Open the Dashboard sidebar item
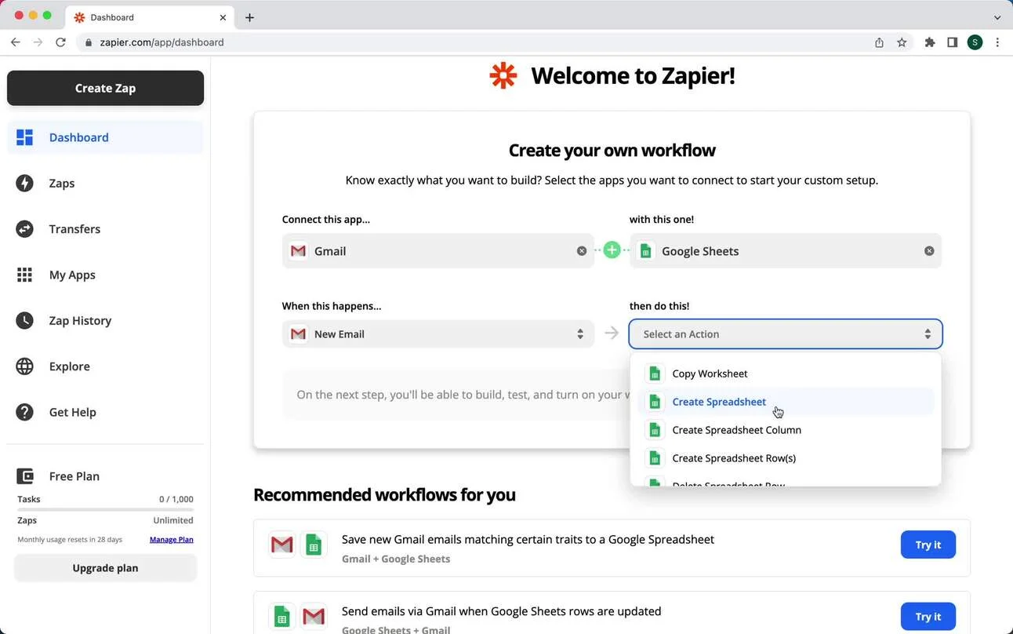 (x=105, y=137)
